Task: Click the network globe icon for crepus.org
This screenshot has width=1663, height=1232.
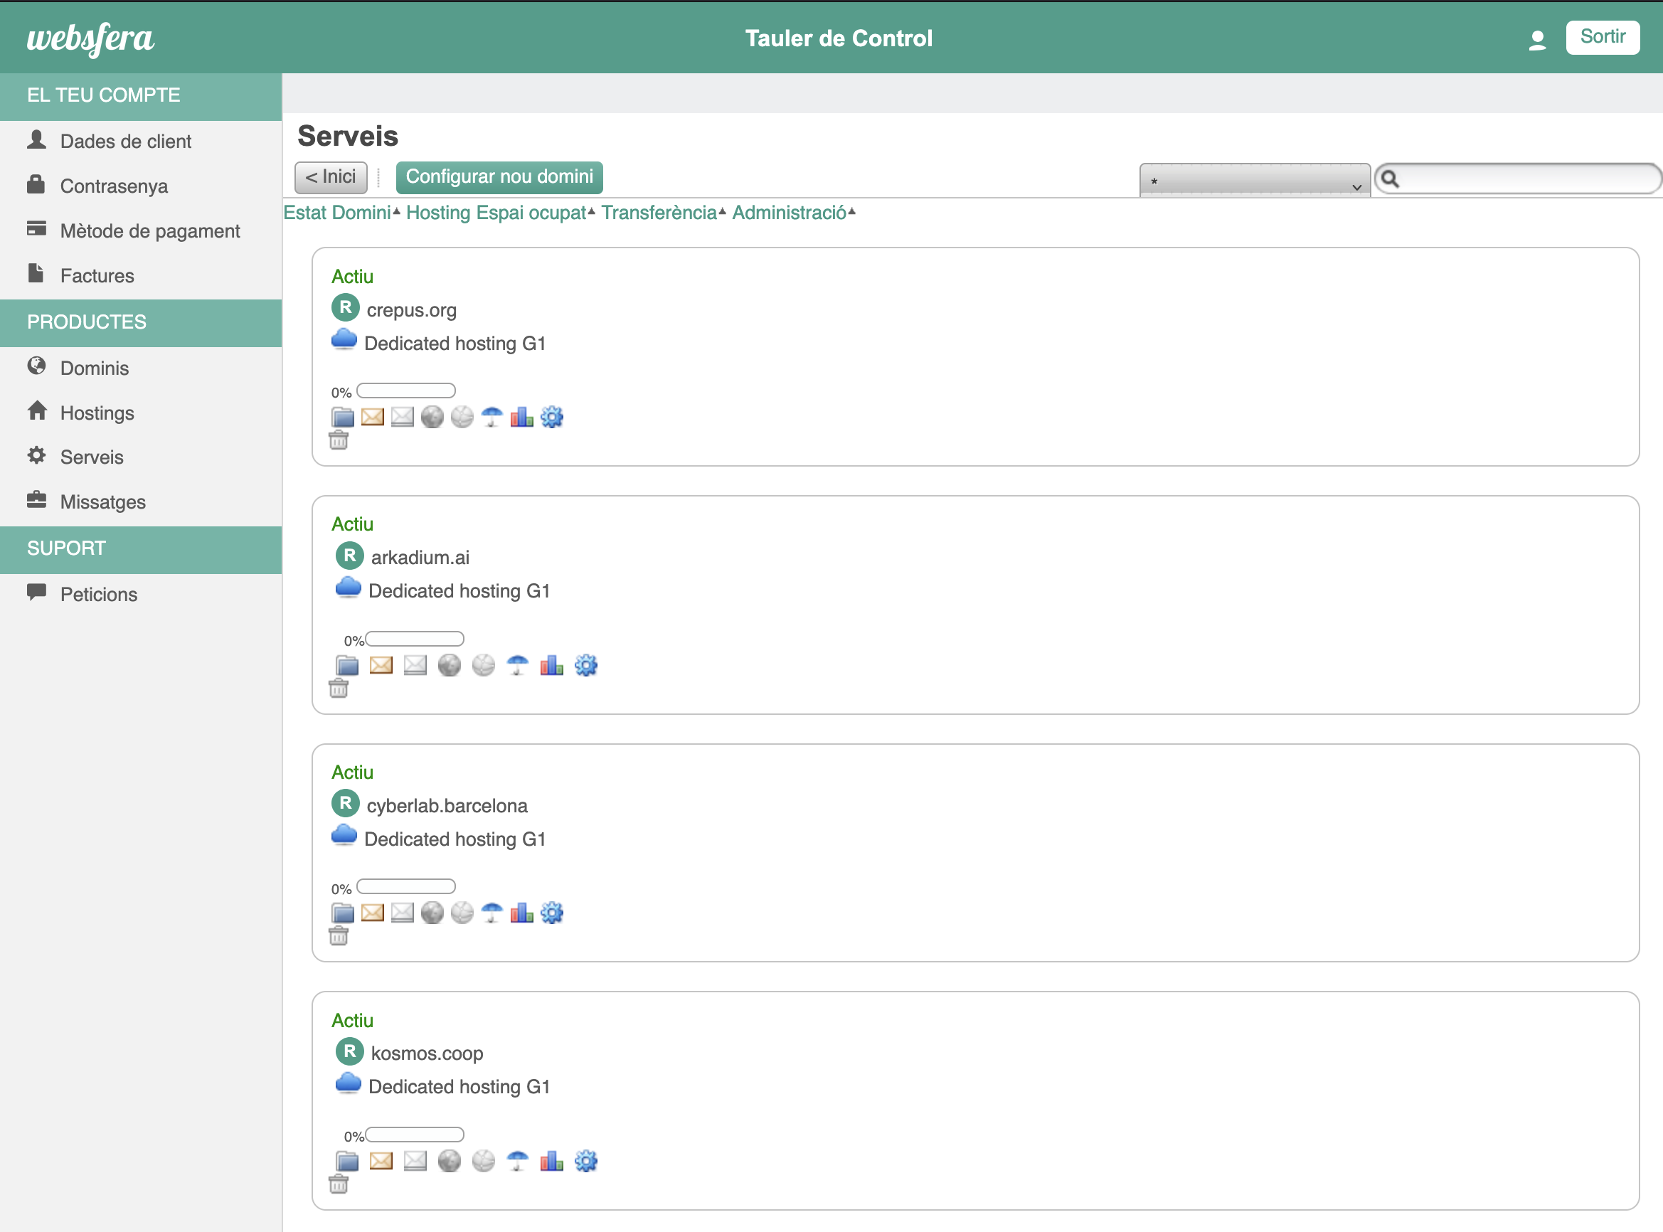Action: [x=462, y=418]
